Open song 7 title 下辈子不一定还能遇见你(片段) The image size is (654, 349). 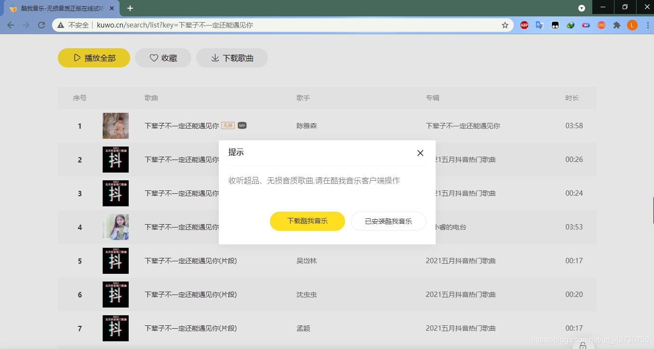[x=191, y=328]
